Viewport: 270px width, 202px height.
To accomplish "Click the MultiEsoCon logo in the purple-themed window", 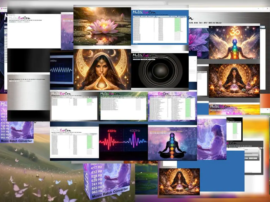I will coord(159,94).
